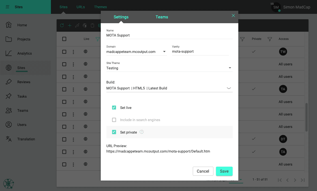This screenshot has width=317, height=191.
Task: Select the Settings tab in dialog
Action: 121,17
